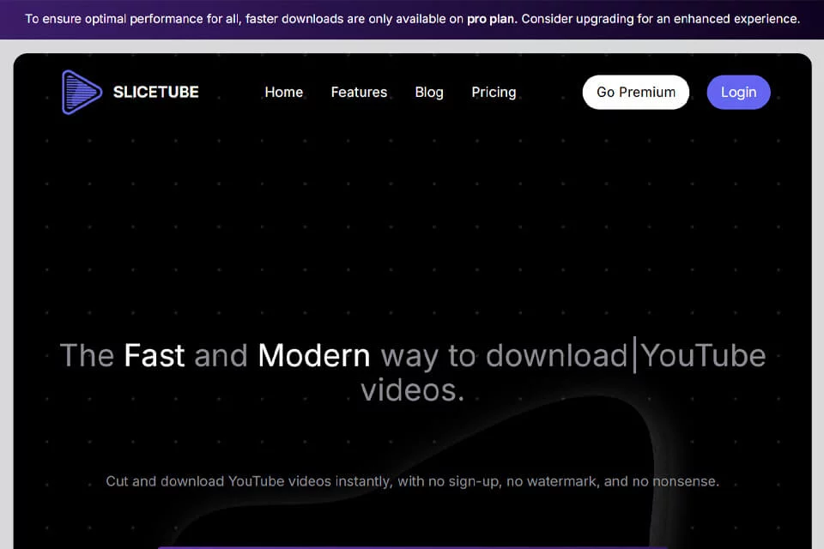Open the Home nav item

pyautogui.click(x=284, y=93)
